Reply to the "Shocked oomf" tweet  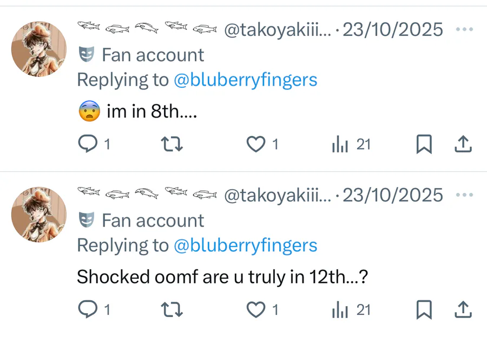click(x=87, y=309)
